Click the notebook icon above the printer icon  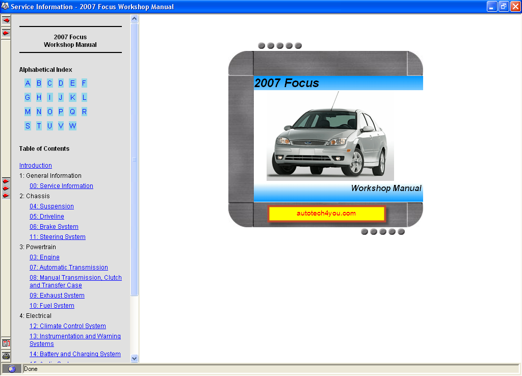(x=6, y=343)
